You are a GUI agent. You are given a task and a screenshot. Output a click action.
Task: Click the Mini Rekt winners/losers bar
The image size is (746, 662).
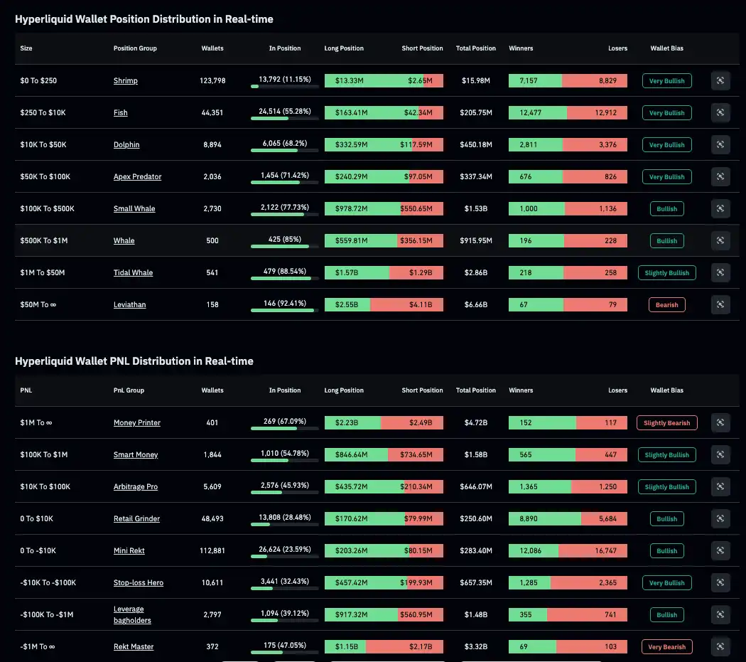click(568, 551)
